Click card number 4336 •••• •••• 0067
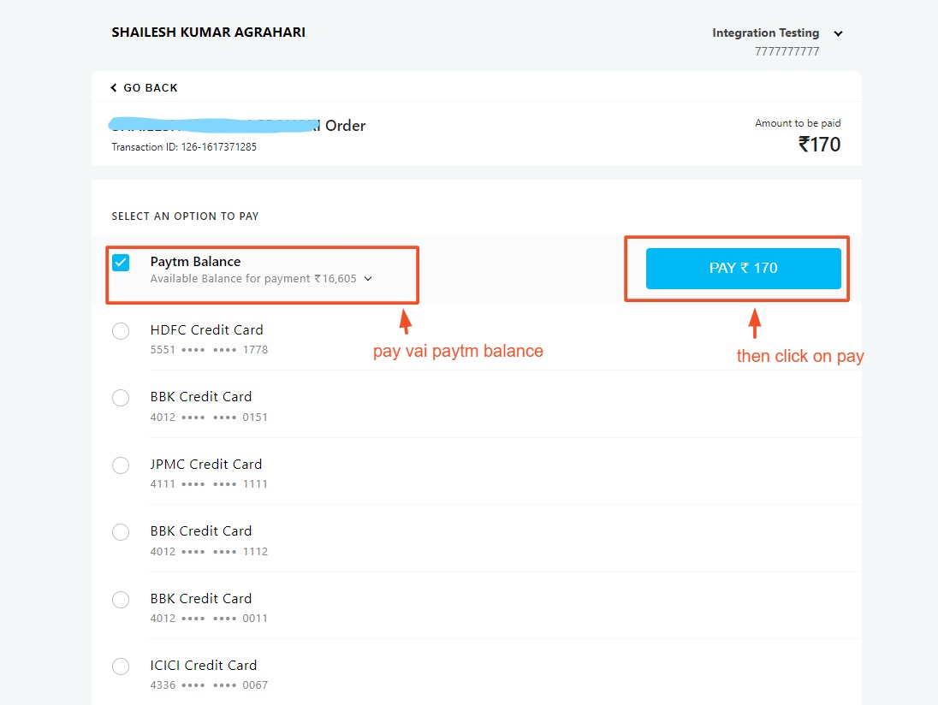 [209, 685]
